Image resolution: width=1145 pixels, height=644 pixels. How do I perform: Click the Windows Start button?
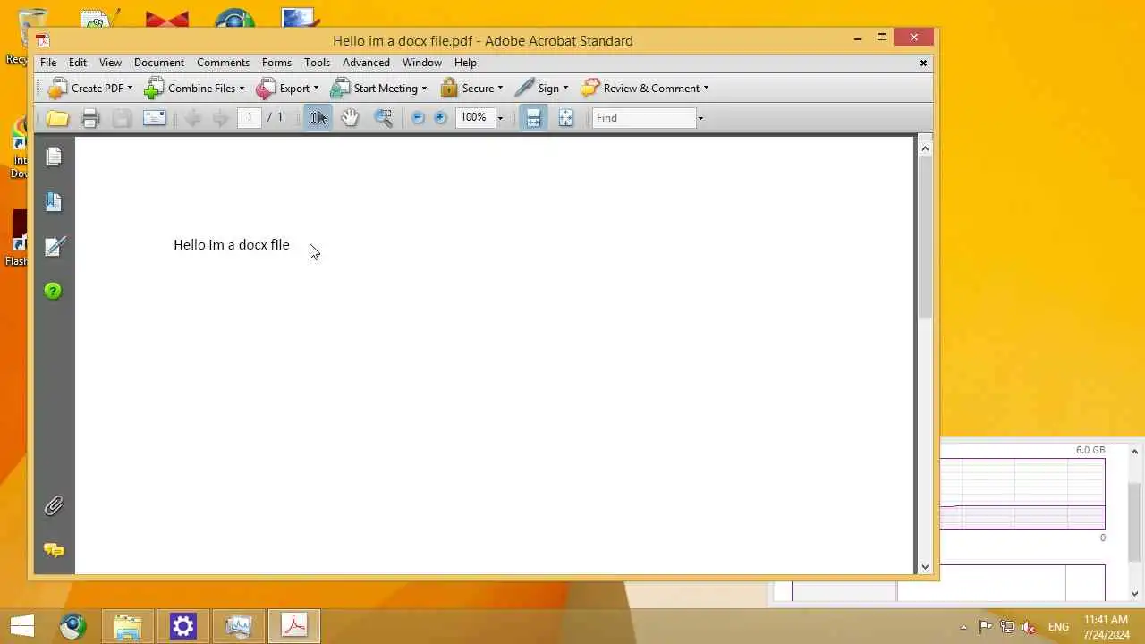(22, 626)
